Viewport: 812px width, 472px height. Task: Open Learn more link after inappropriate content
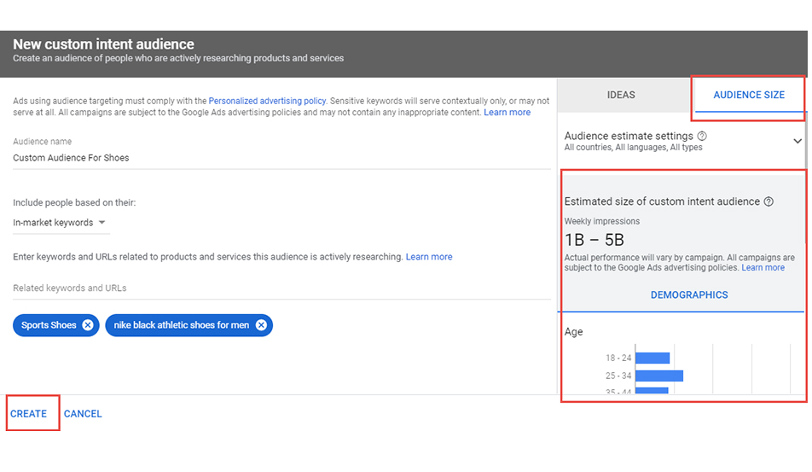507,112
